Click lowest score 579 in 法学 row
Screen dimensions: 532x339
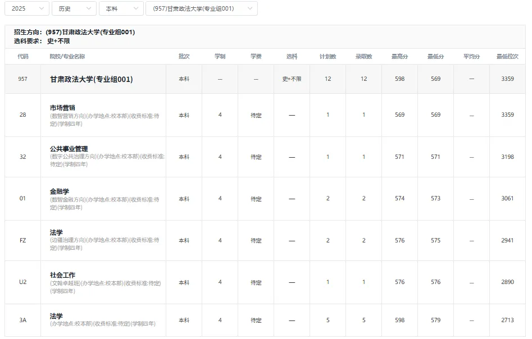pos(435,320)
